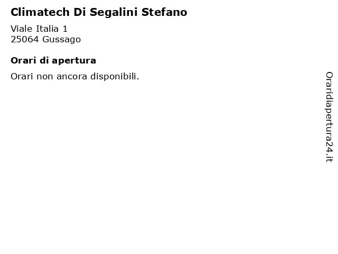Click the city name Gussago
Screen dimensions: 338x254
62,40
